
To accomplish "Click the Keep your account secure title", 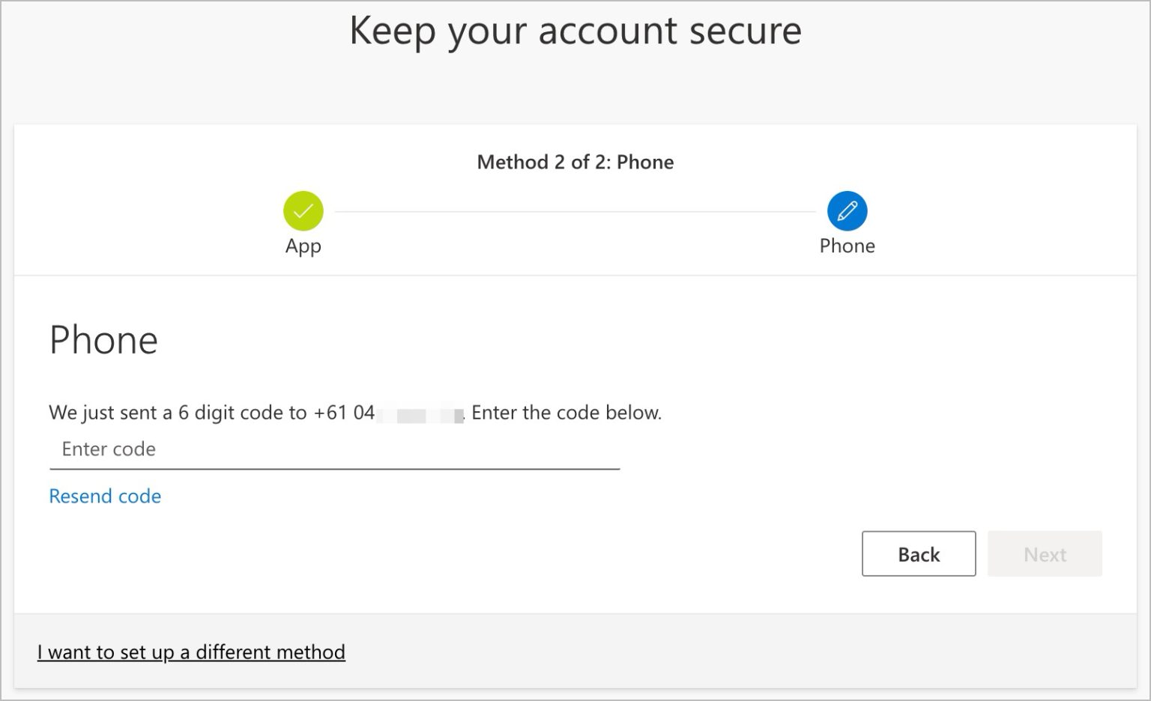I will 575,31.
